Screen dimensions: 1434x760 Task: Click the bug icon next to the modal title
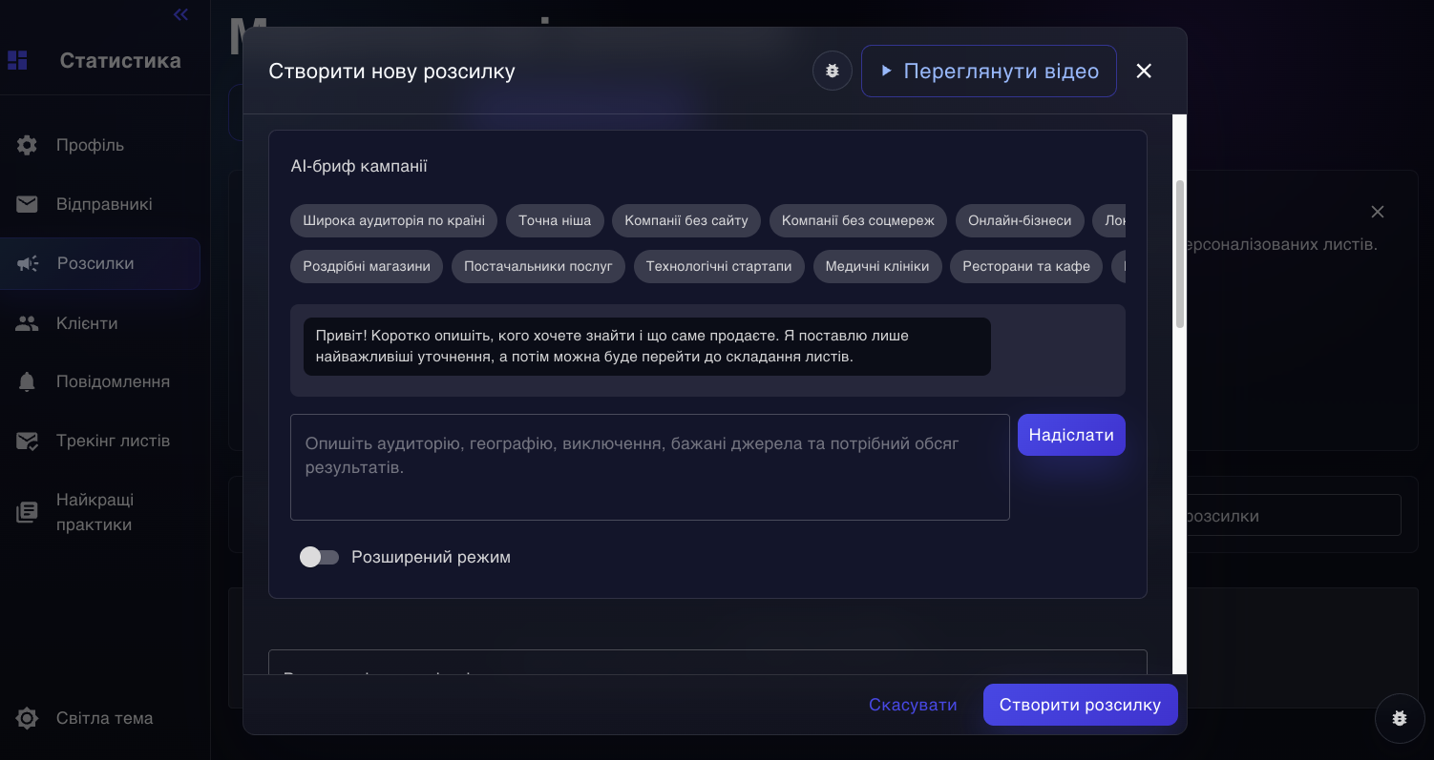pyautogui.click(x=832, y=71)
